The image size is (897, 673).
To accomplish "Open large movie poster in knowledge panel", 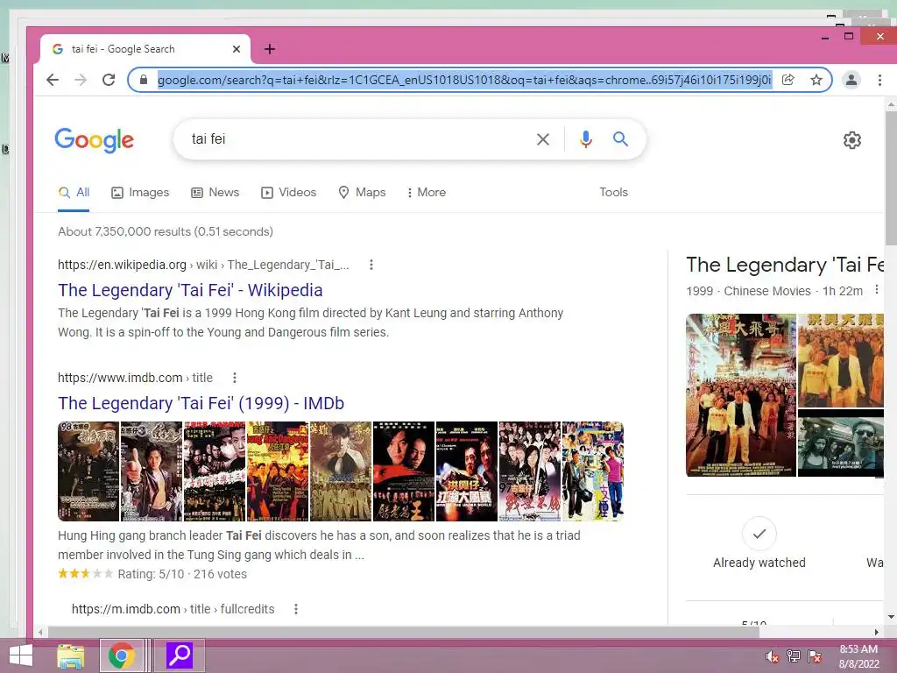I will 741,395.
